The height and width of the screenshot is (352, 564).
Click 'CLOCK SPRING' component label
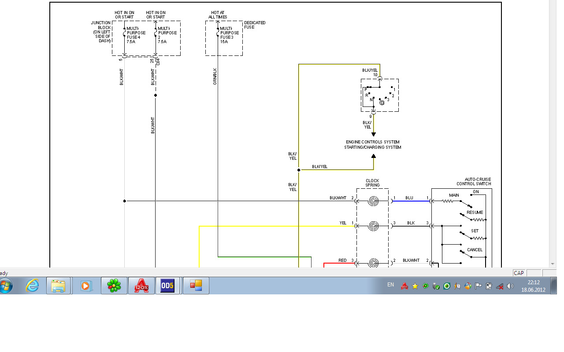point(372,183)
